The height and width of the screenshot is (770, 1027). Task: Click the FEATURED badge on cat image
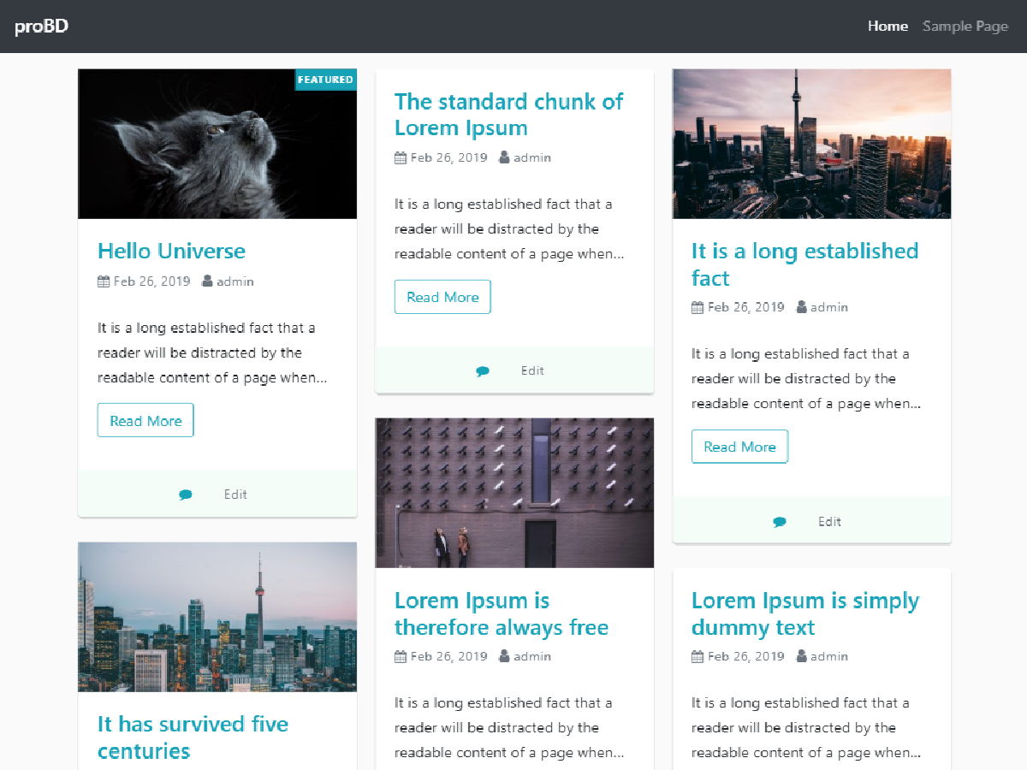pos(325,80)
